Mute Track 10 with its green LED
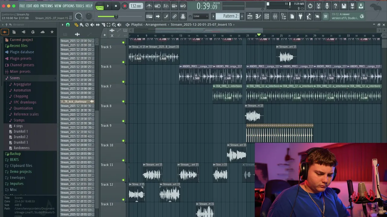The width and height of the screenshot is (387, 217). [123, 160]
